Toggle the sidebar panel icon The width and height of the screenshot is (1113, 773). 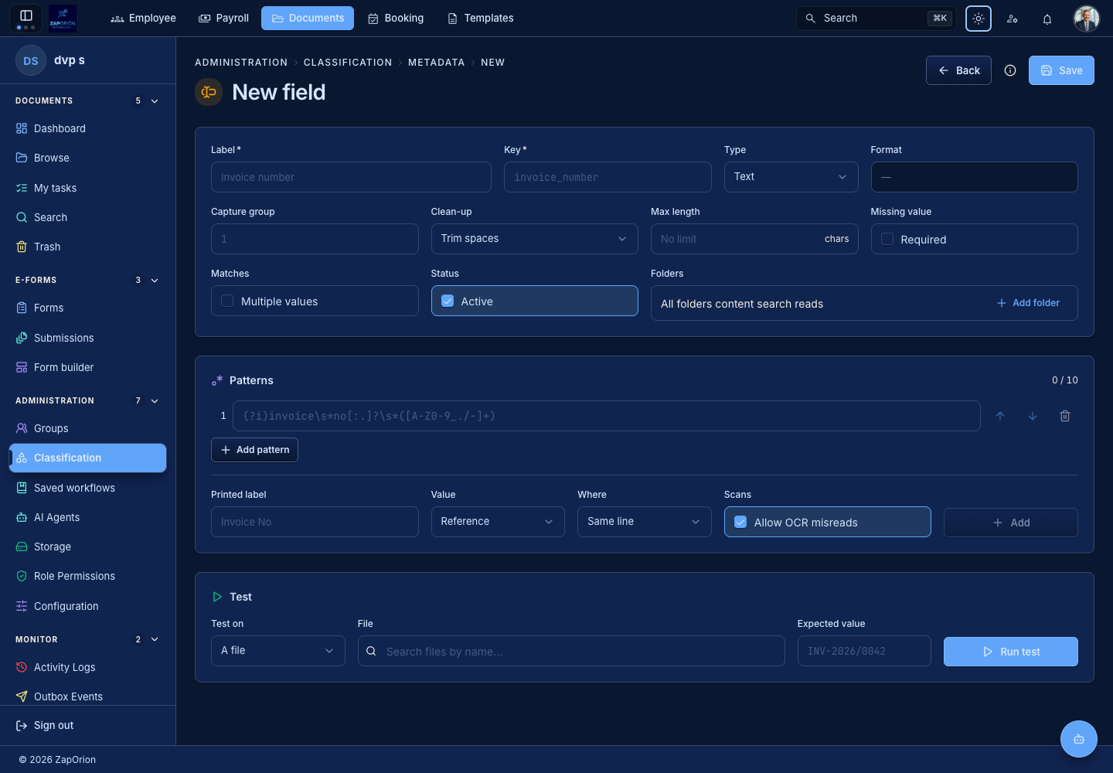point(26,15)
